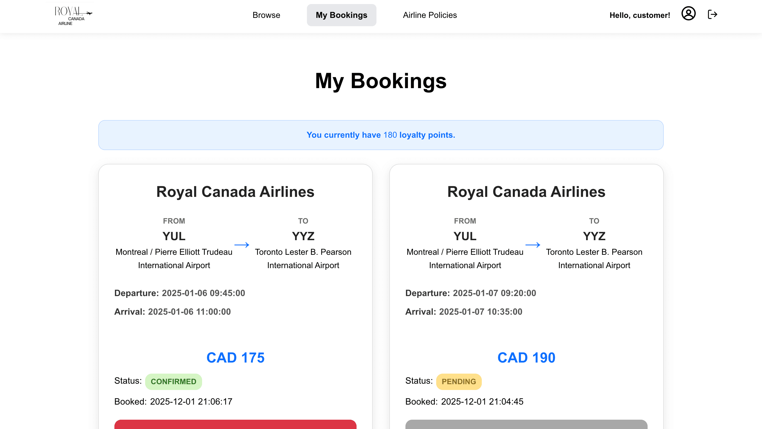The width and height of the screenshot is (762, 429).
Task: Switch to the Browse tab
Action: click(x=266, y=15)
